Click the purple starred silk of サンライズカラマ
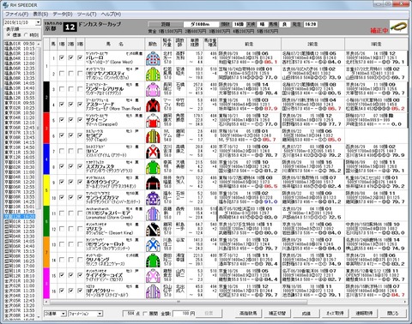 [x=153, y=198]
